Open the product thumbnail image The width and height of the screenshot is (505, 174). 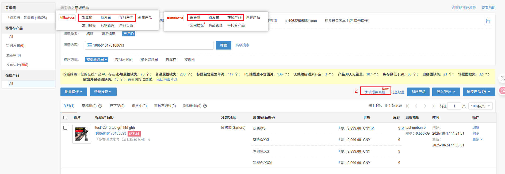pos(82,134)
